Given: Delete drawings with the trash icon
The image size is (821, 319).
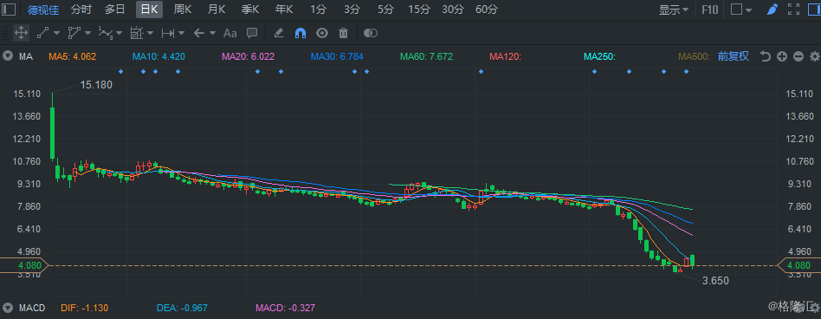Looking at the screenshot, I should [x=344, y=33].
